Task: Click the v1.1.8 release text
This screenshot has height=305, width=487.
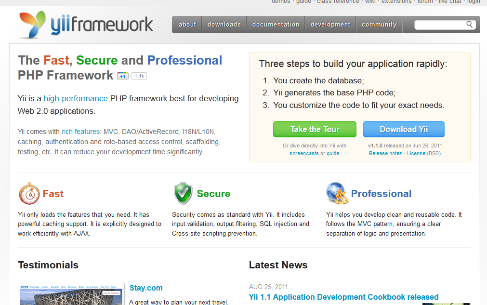Action: tap(405, 146)
